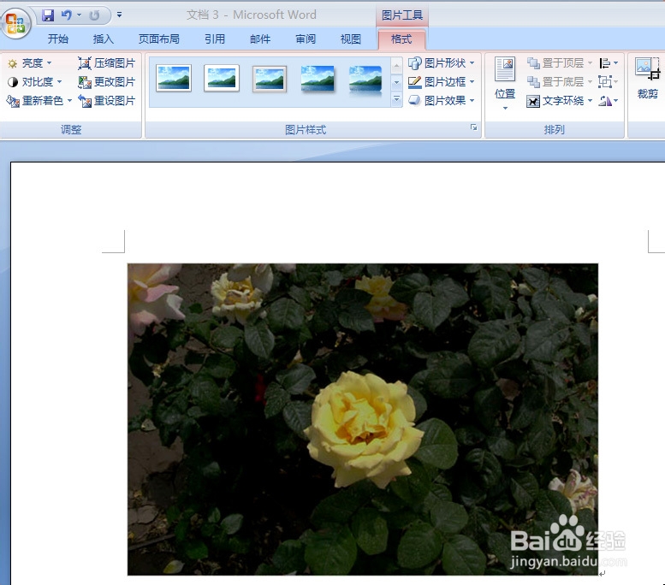
Task: Apply the fourth picture style thumbnail
Action: [318, 79]
